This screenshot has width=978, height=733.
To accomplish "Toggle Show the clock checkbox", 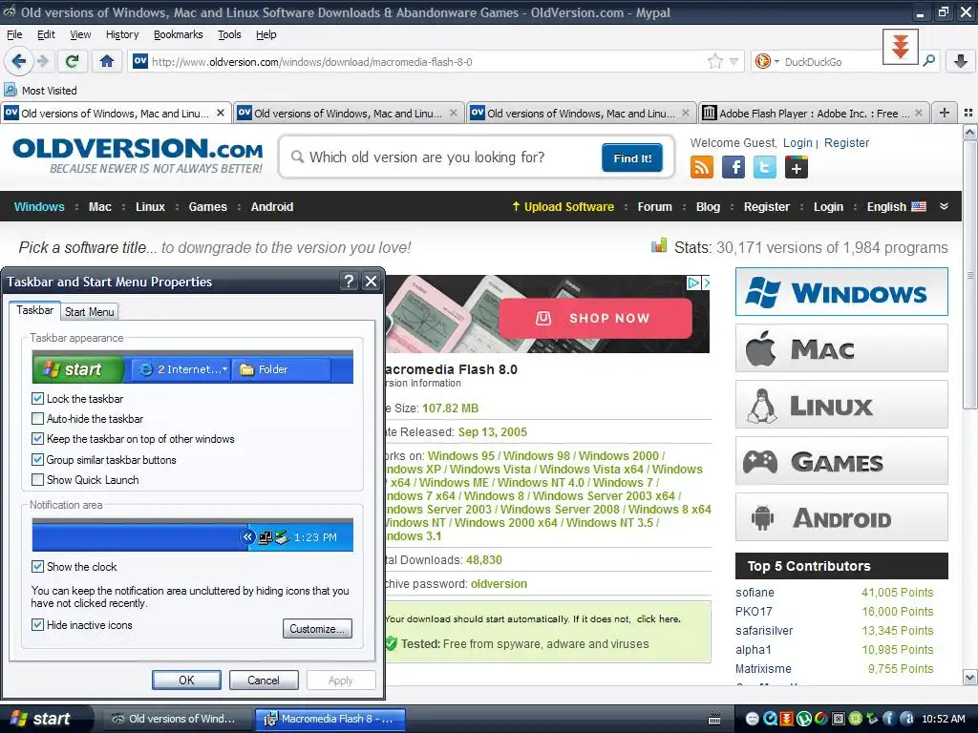I will click(x=37, y=566).
